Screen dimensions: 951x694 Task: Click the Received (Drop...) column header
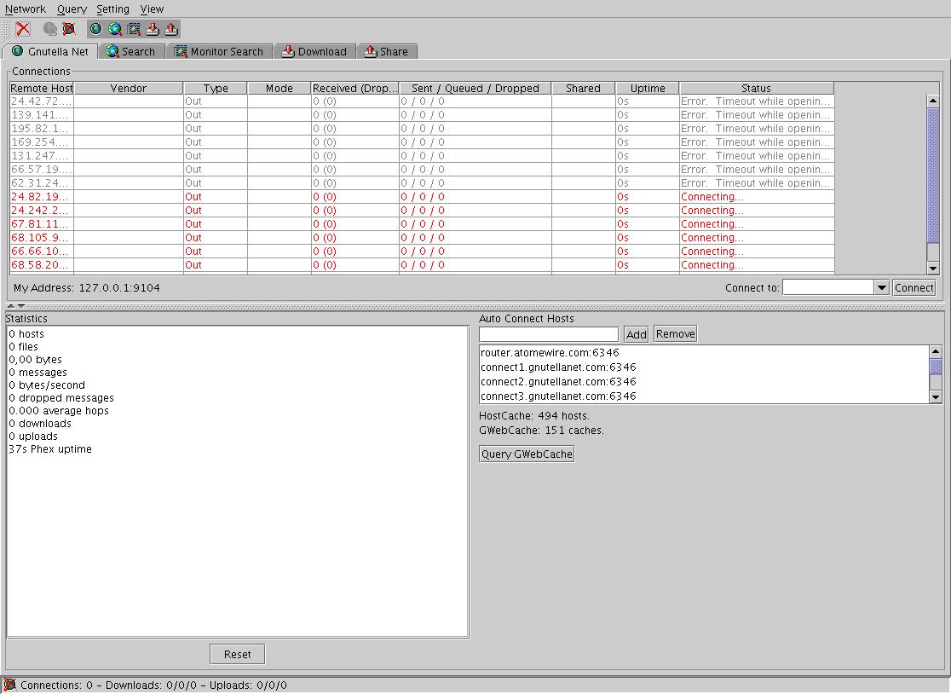pyautogui.click(x=354, y=88)
